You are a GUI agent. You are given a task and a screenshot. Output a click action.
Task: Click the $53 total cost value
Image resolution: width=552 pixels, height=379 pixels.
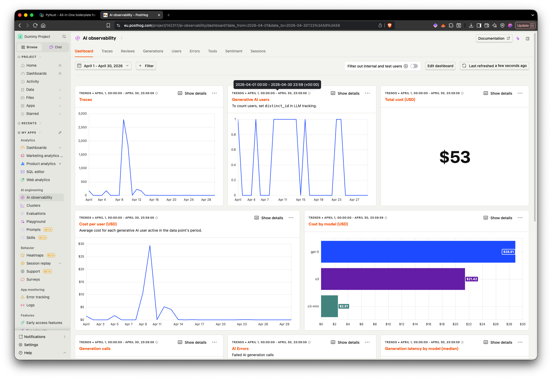pos(455,157)
